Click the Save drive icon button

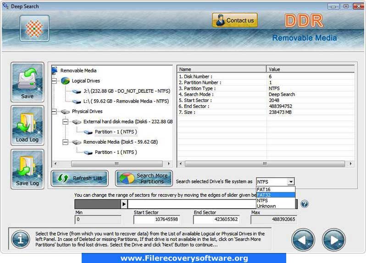click(28, 82)
